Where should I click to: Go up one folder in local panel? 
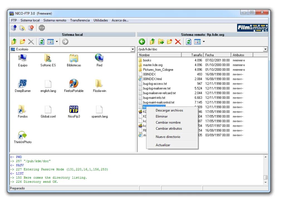click(x=14, y=42)
